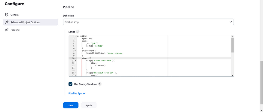Uncheck Use Groovy Sandbox checkbox

(70, 84)
